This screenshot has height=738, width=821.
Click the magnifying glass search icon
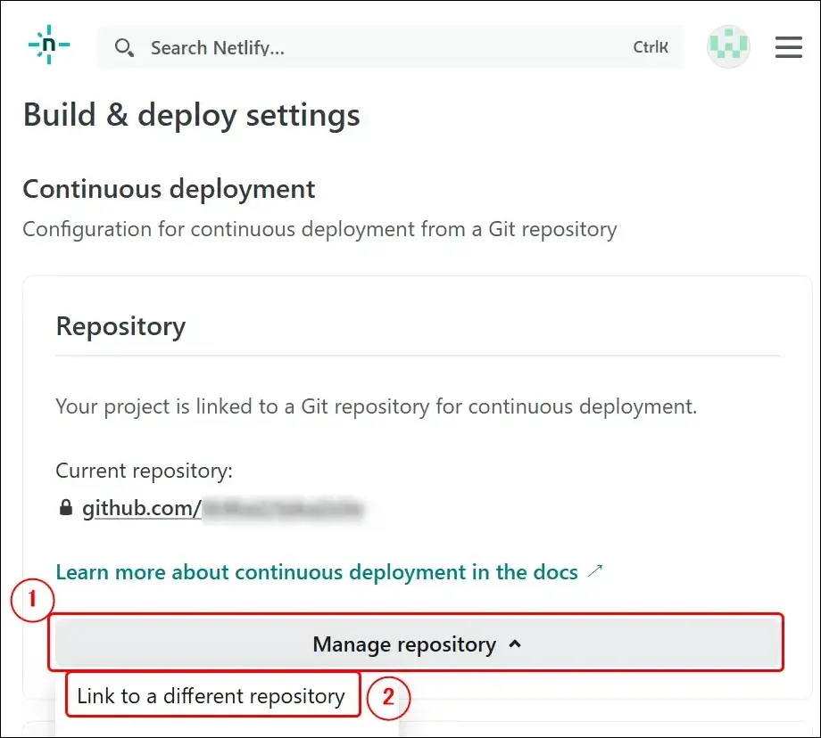(x=125, y=48)
